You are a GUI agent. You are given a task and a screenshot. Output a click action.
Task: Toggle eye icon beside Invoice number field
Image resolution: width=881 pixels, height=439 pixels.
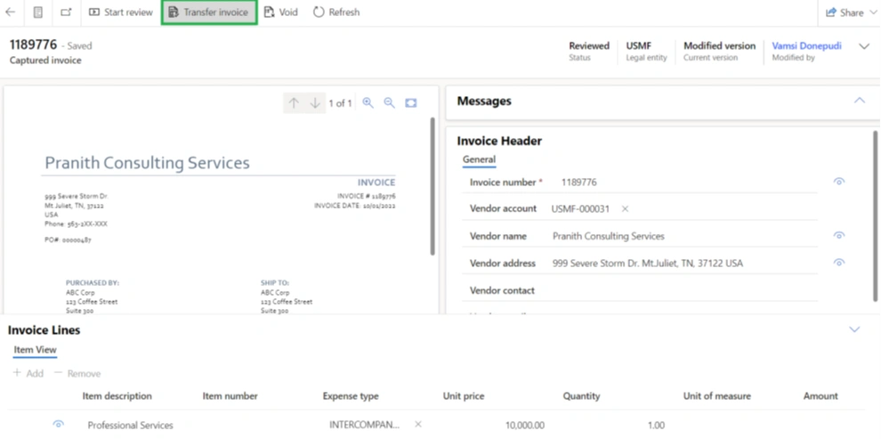[838, 182]
